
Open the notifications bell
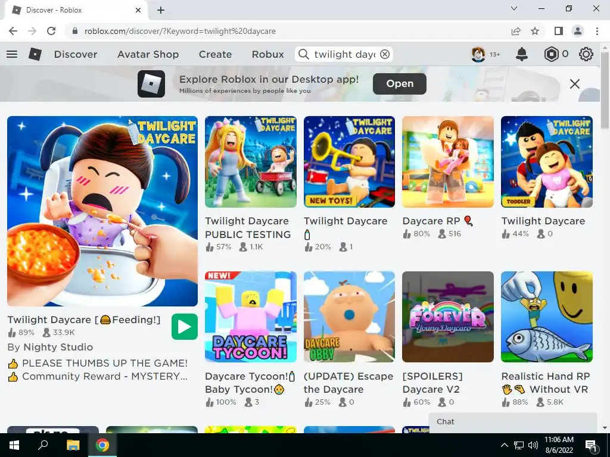pyautogui.click(x=522, y=54)
